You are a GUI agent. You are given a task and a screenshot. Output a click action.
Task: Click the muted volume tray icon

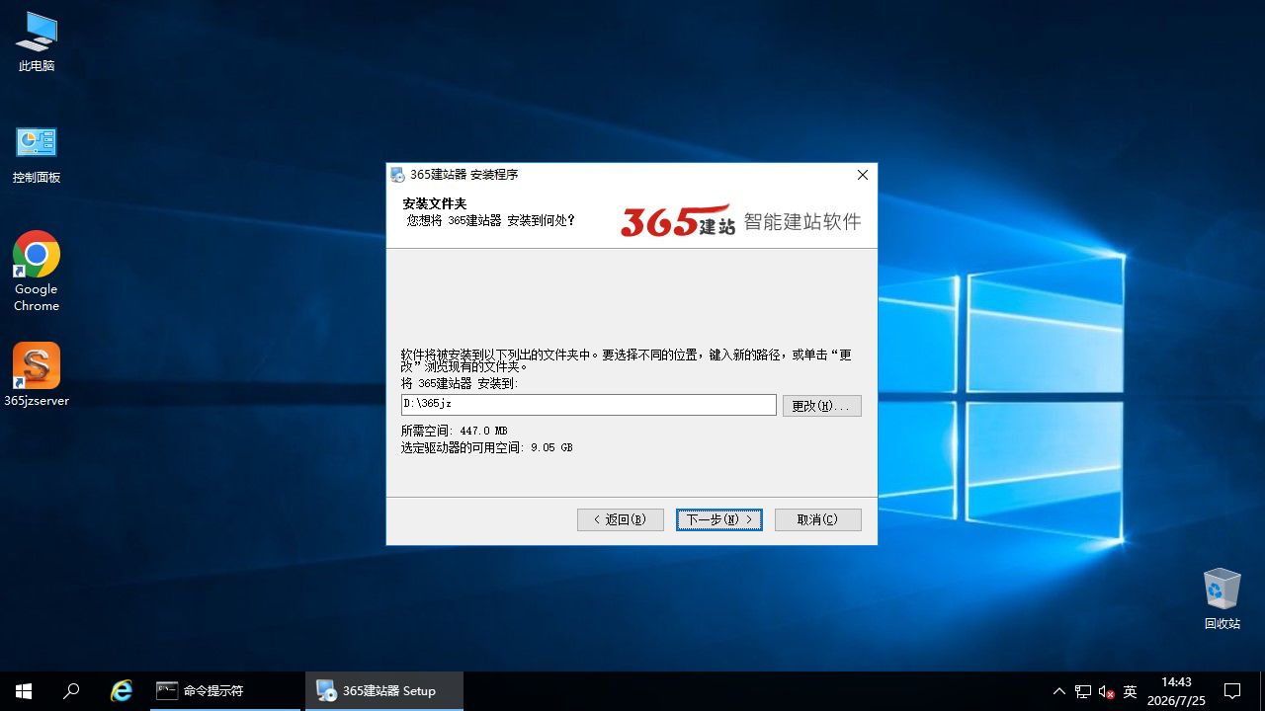[x=1107, y=691]
